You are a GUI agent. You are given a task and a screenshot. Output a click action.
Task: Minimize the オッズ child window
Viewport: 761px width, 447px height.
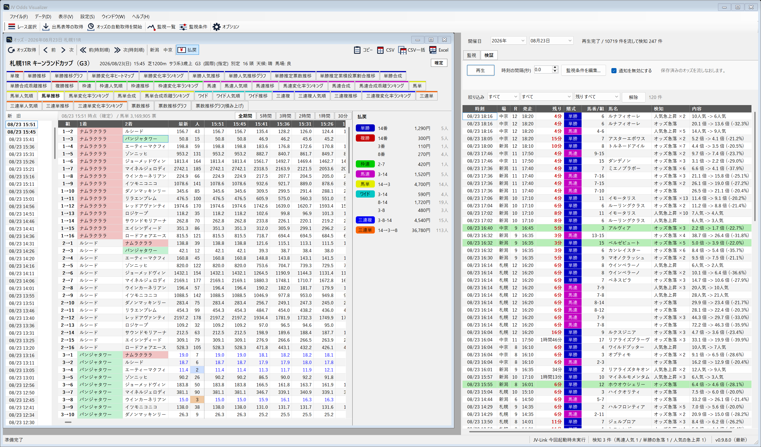(x=418, y=40)
